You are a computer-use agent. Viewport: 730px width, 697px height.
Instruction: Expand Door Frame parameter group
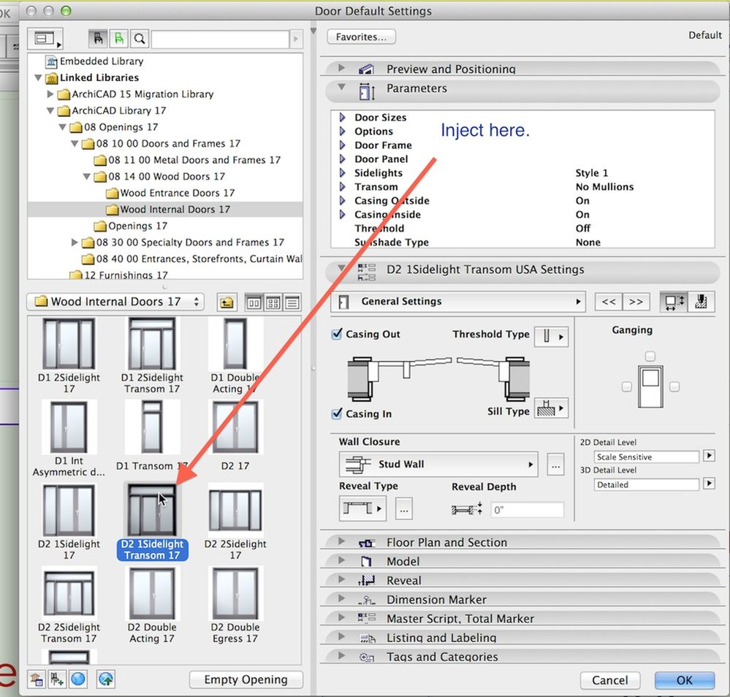click(x=343, y=145)
